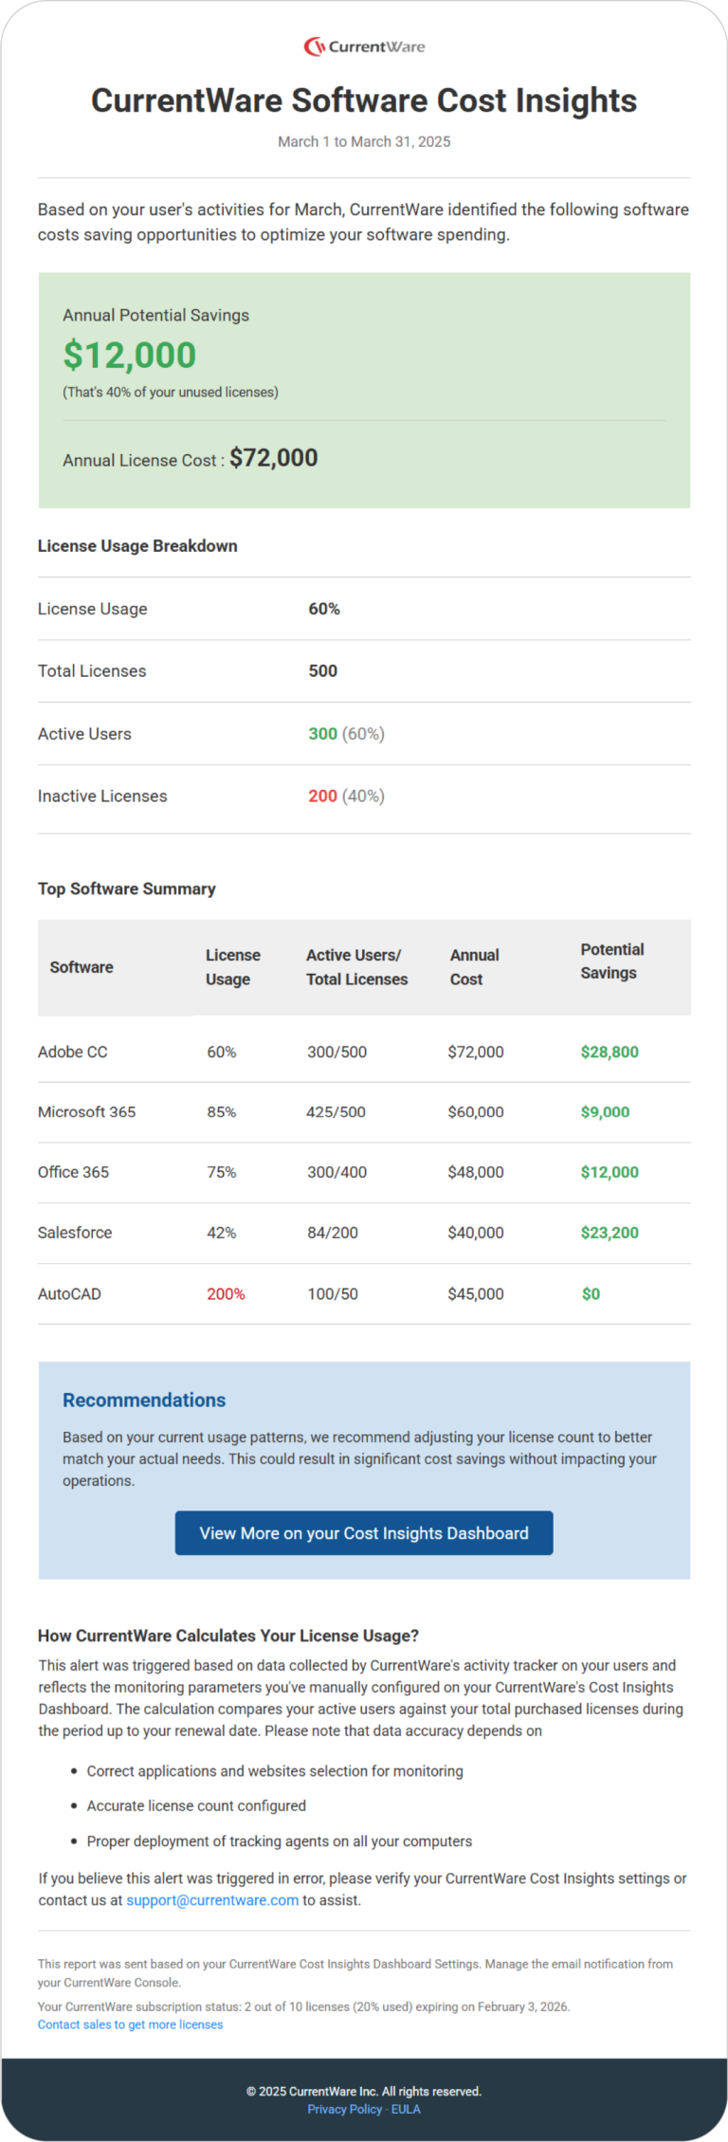The height and width of the screenshot is (2142, 728).
Task: Select the Microsoft 365 row name
Action: [87, 1111]
